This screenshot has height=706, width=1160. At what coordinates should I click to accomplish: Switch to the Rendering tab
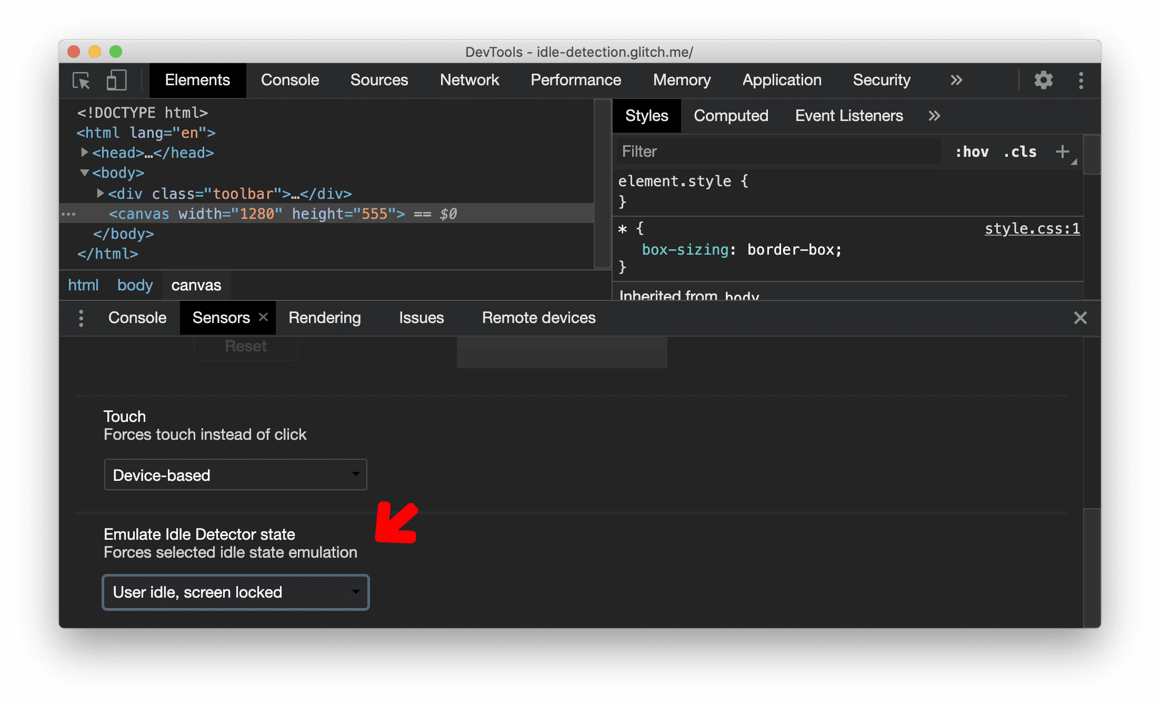[324, 317]
